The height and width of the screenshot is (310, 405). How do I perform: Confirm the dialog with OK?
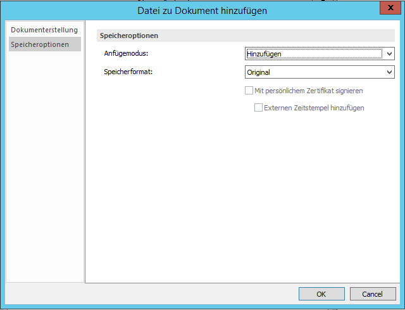tap(321, 294)
